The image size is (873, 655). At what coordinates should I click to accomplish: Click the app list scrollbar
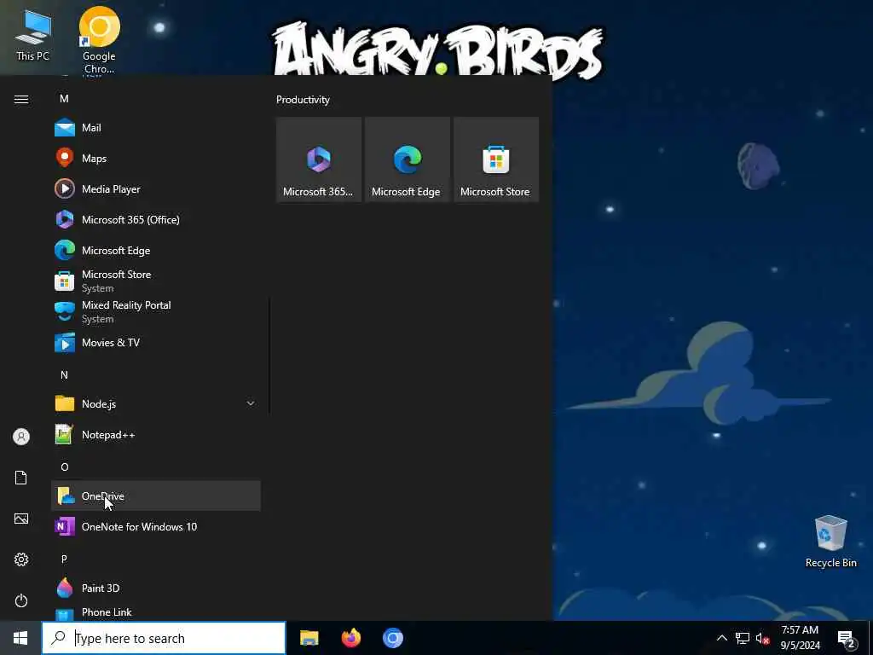point(269,356)
